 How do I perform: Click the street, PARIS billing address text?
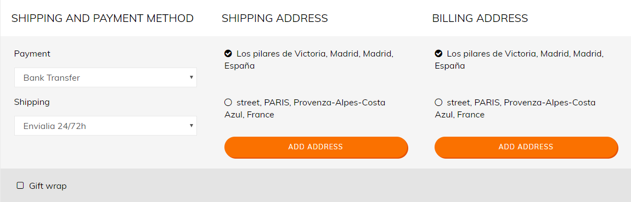tap(515, 109)
